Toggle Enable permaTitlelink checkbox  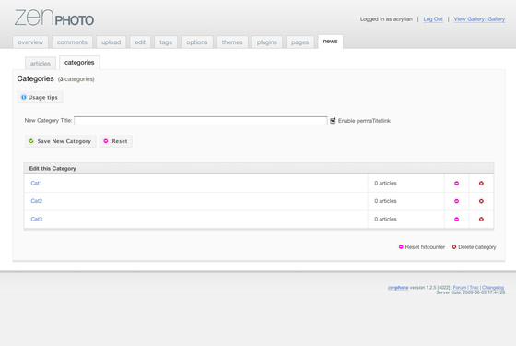(333, 121)
